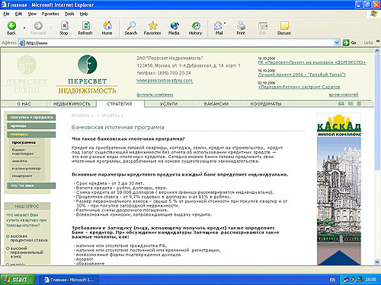Open the Favorites menu
This screenshot has width=381, height=285.
(50, 14)
